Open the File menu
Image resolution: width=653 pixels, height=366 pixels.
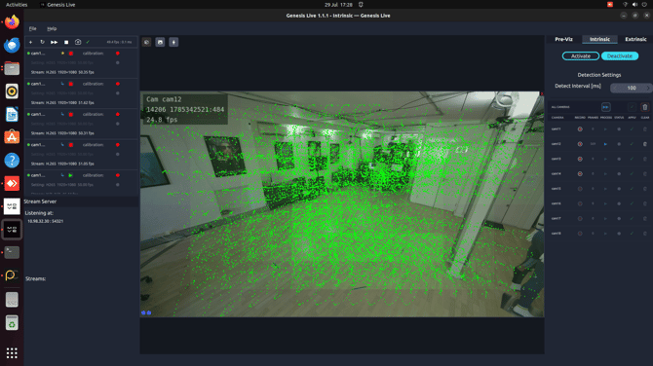click(32, 28)
